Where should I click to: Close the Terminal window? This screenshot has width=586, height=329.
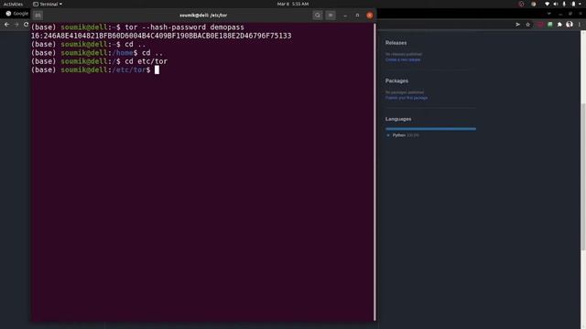(x=370, y=16)
